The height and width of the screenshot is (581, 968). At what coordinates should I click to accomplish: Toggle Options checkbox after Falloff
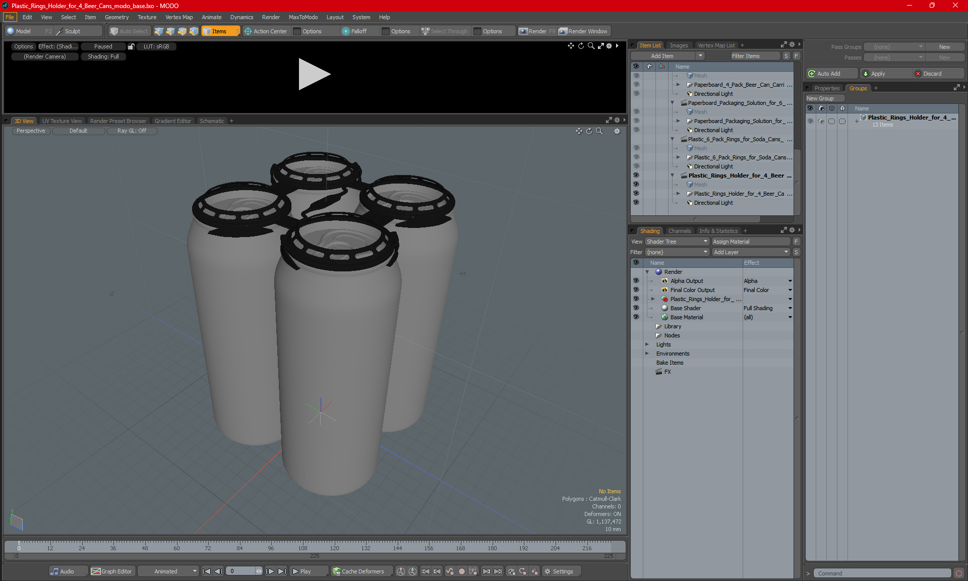pyautogui.click(x=386, y=31)
